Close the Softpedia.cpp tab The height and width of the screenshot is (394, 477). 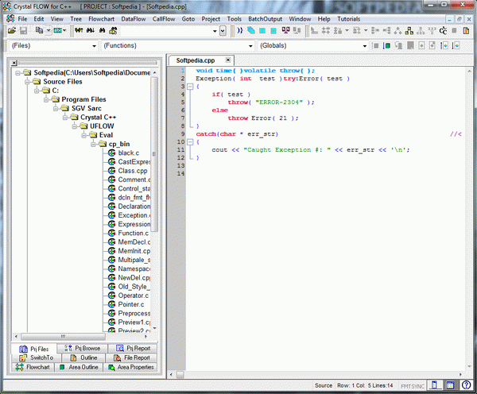(228, 60)
